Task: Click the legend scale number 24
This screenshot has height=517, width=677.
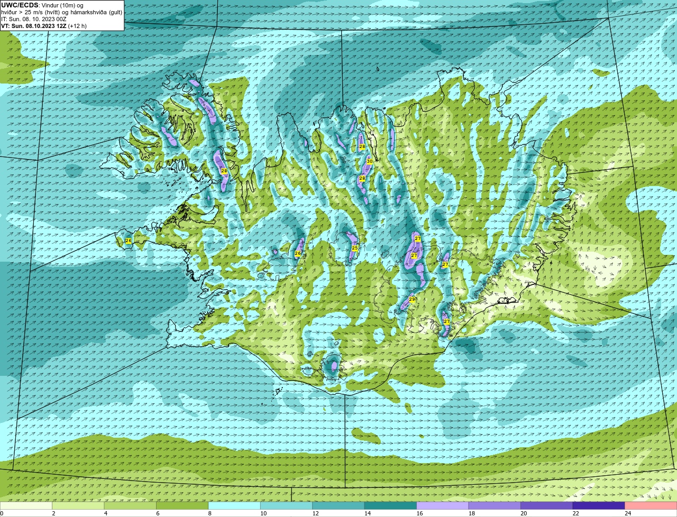Action: pyautogui.click(x=628, y=513)
